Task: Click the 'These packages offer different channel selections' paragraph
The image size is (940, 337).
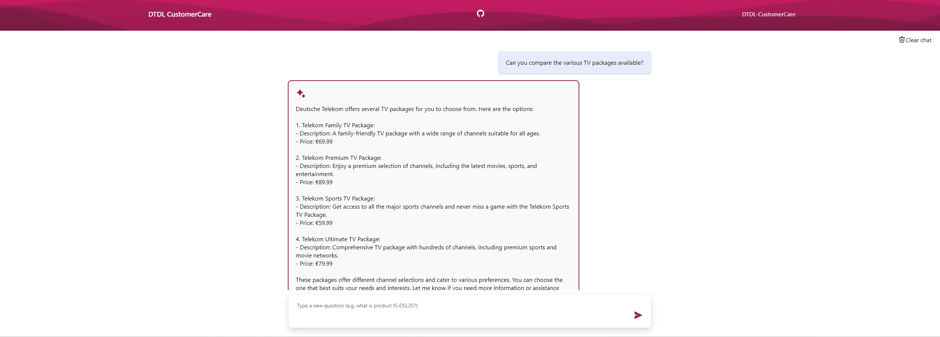Action: (429, 284)
